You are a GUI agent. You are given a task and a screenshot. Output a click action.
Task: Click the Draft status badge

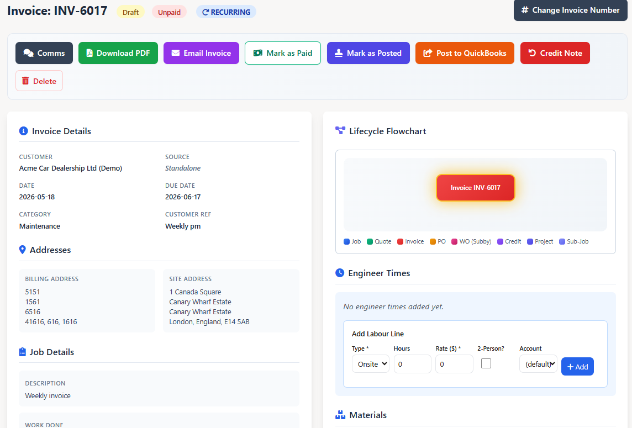130,12
